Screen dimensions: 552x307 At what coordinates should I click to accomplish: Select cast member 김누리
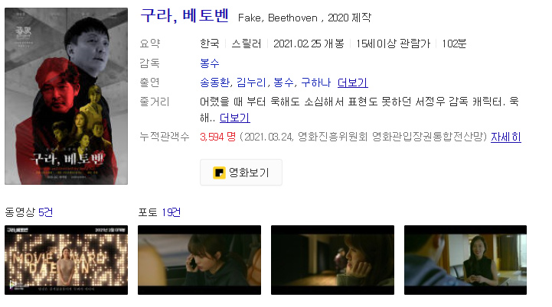(251, 82)
